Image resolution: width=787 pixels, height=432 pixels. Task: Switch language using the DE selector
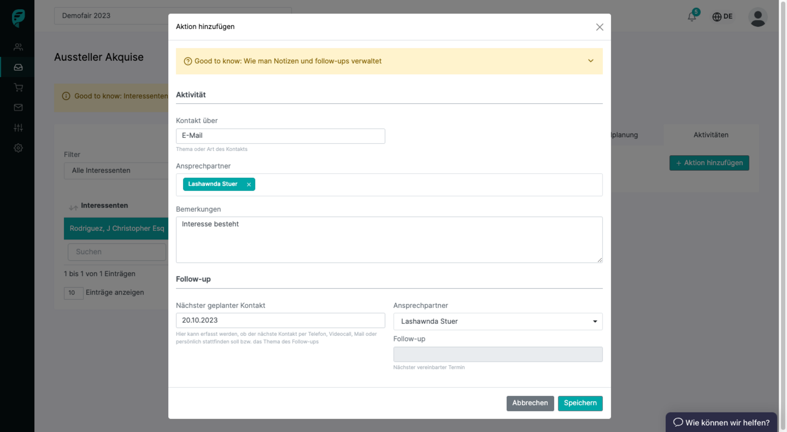tap(723, 16)
